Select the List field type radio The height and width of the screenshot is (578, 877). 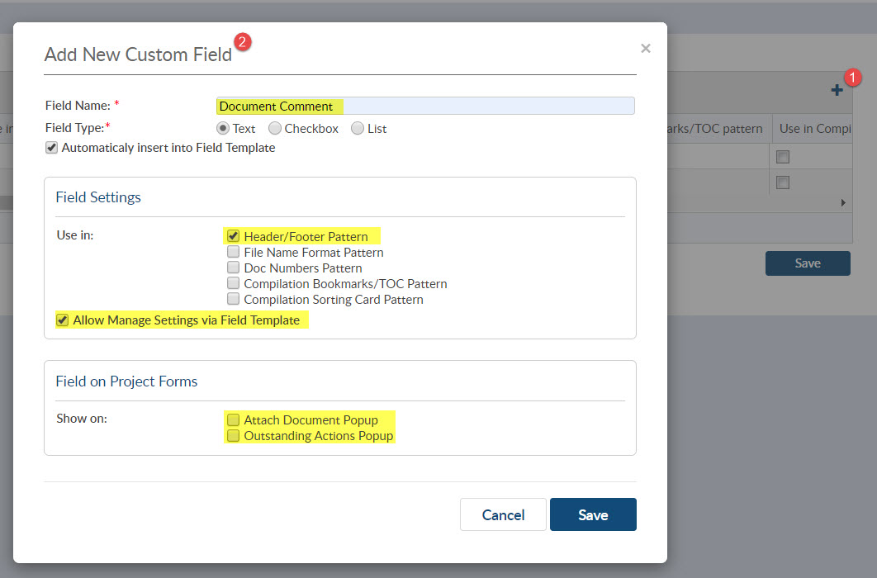pyautogui.click(x=357, y=129)
